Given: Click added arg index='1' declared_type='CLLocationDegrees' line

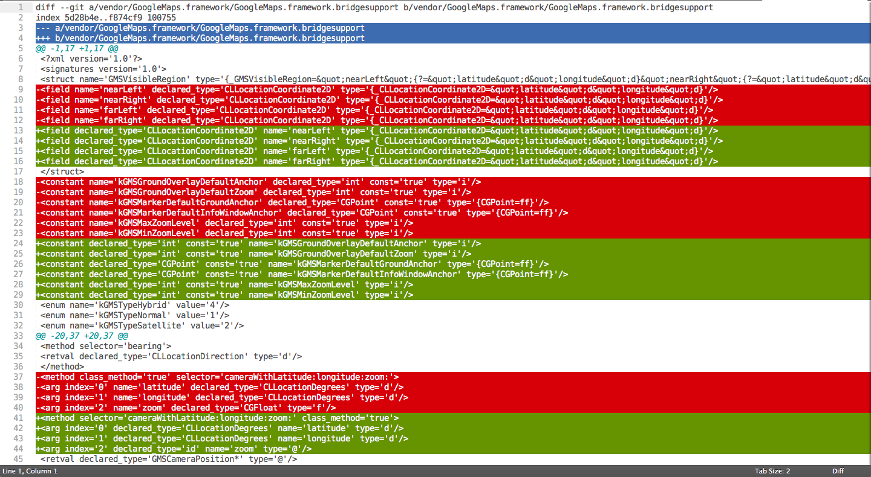Looking at the screenshot, I should [x=453, y=439].
